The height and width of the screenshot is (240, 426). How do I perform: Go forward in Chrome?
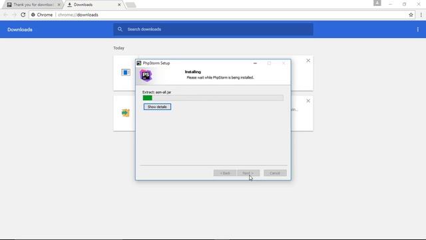coord(14,15)
